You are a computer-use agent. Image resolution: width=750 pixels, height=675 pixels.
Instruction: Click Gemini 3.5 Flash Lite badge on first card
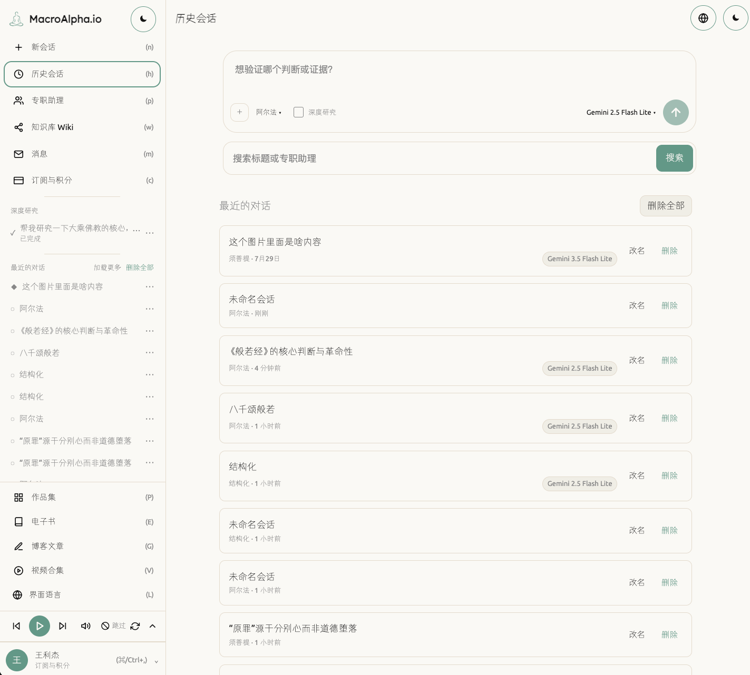coord(580,259)
